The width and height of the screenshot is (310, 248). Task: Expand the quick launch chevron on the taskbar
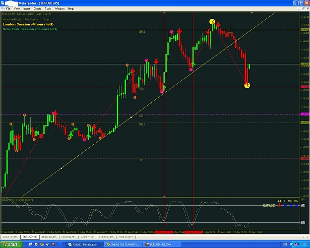tap(60, 244)
